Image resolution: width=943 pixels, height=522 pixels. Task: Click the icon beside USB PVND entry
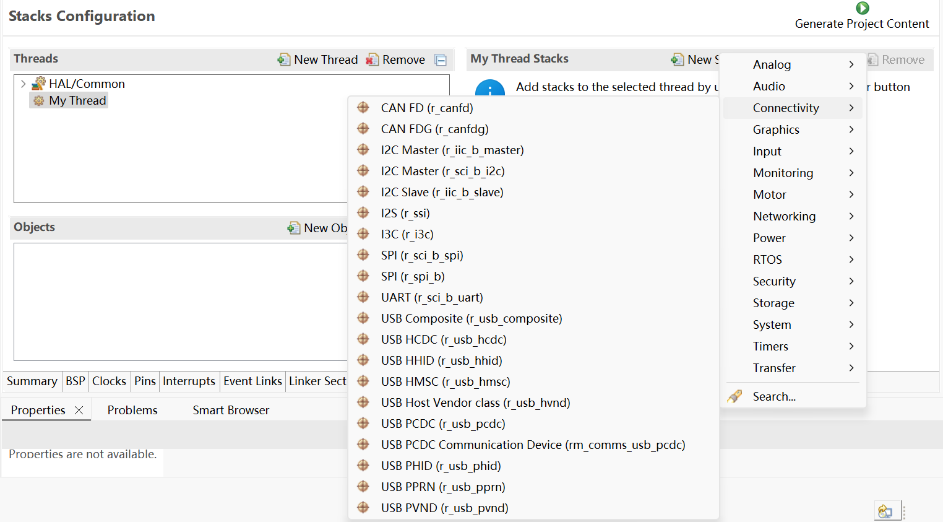363,508
